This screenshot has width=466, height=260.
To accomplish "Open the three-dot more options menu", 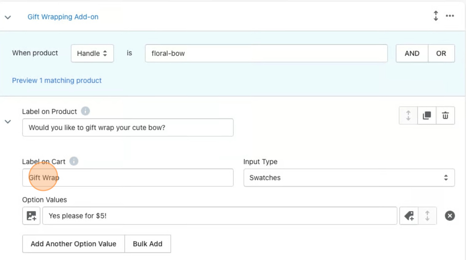I will coord(450,16).
